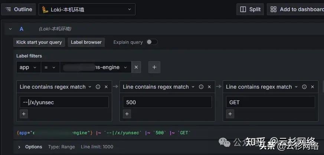Add parameter below --|/x/yunsec field
The width and height of the screenshot is (324, 155).
click(x=24, y=114)
